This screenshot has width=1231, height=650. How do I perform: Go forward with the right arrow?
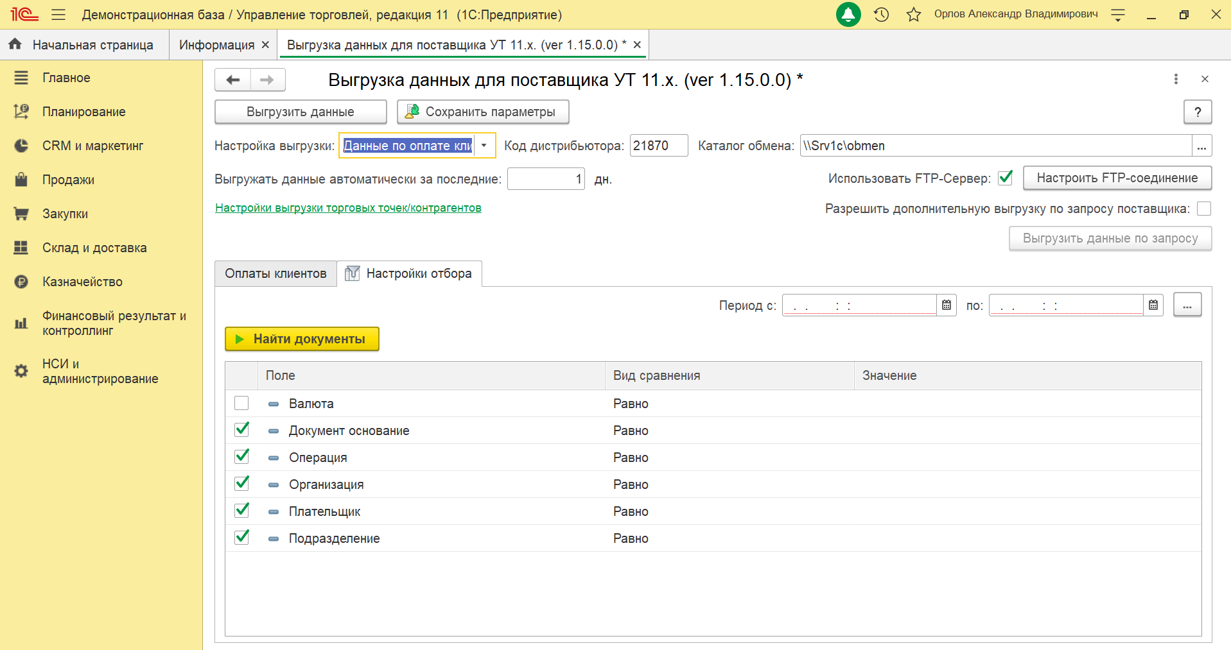(267, 80)
